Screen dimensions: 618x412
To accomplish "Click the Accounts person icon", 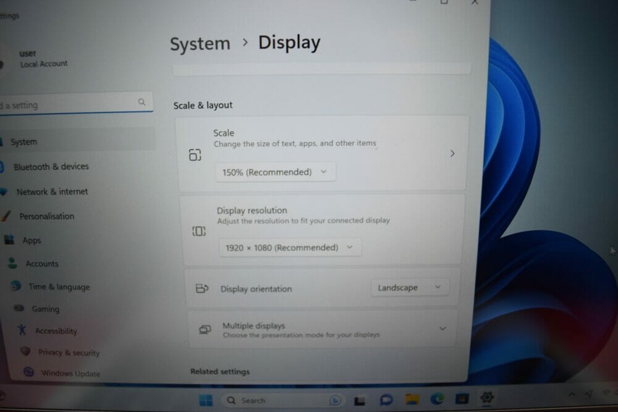I will (12, 263).
